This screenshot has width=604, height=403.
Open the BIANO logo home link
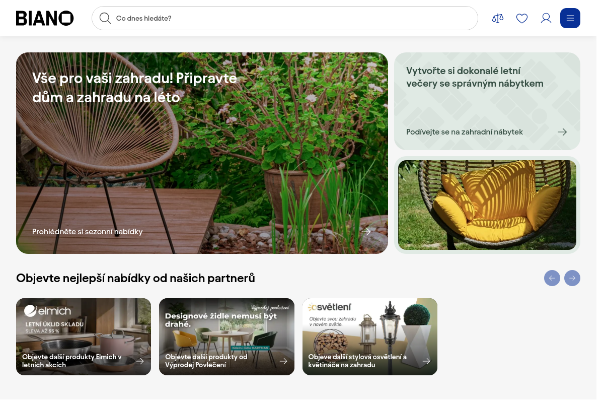tap(45, 18)
